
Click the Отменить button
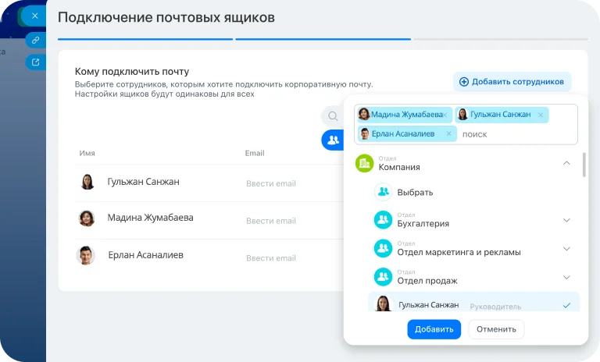[496, 329]
